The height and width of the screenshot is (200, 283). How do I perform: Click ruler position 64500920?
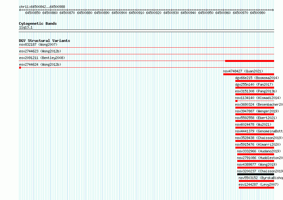pos(154,13)
